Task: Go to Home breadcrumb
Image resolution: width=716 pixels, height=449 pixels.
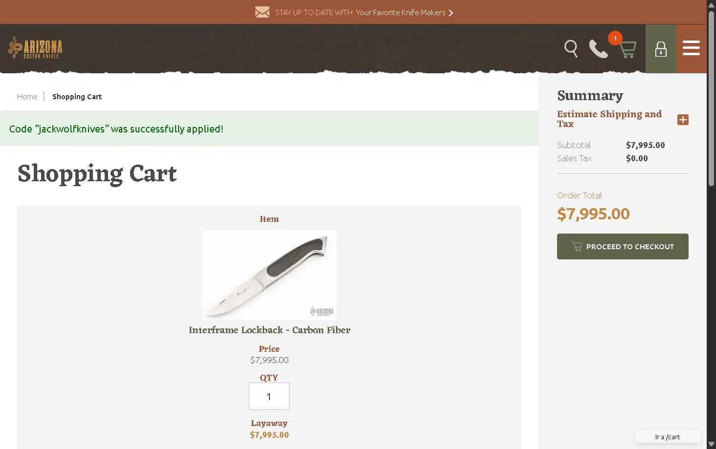Action: pyautogui.click(x=27, y=97)
